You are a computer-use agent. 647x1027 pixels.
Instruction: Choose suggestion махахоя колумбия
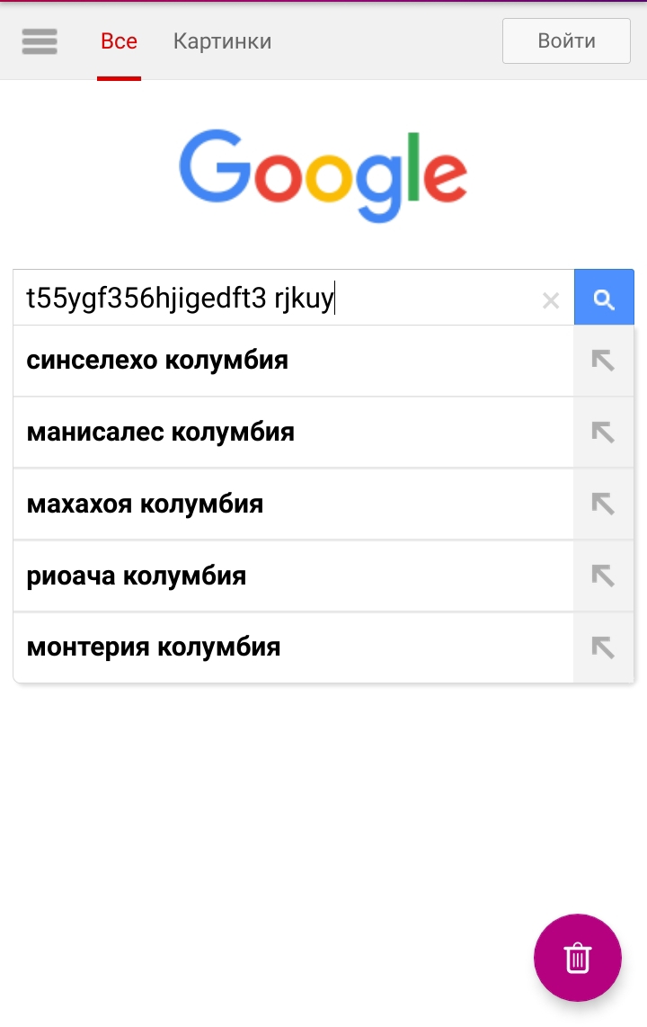click(293, 504)
